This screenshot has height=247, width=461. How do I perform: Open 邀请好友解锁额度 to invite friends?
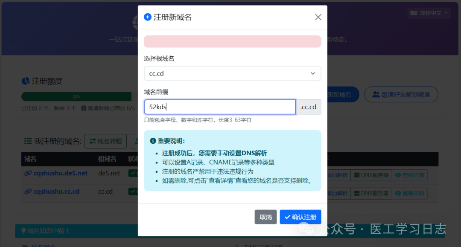click(401, 94)
